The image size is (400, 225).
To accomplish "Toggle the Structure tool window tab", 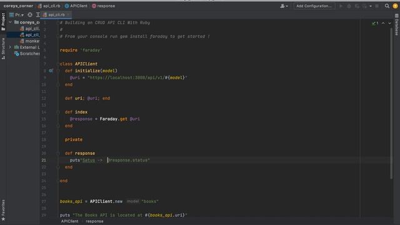I will [3, 49].
